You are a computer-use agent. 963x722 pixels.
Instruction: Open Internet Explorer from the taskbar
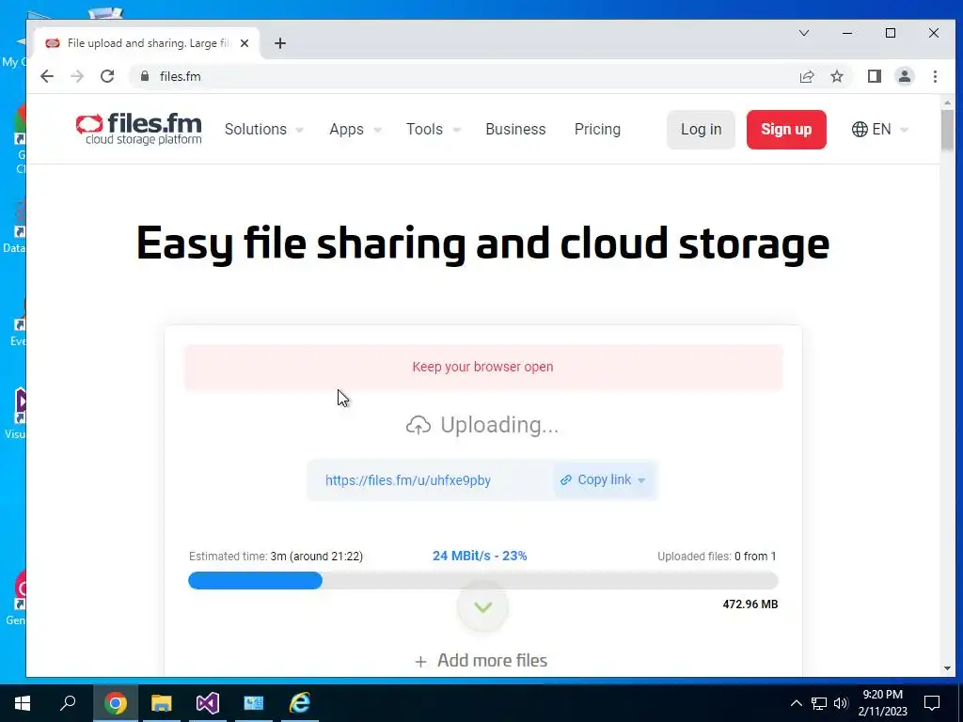300,703
